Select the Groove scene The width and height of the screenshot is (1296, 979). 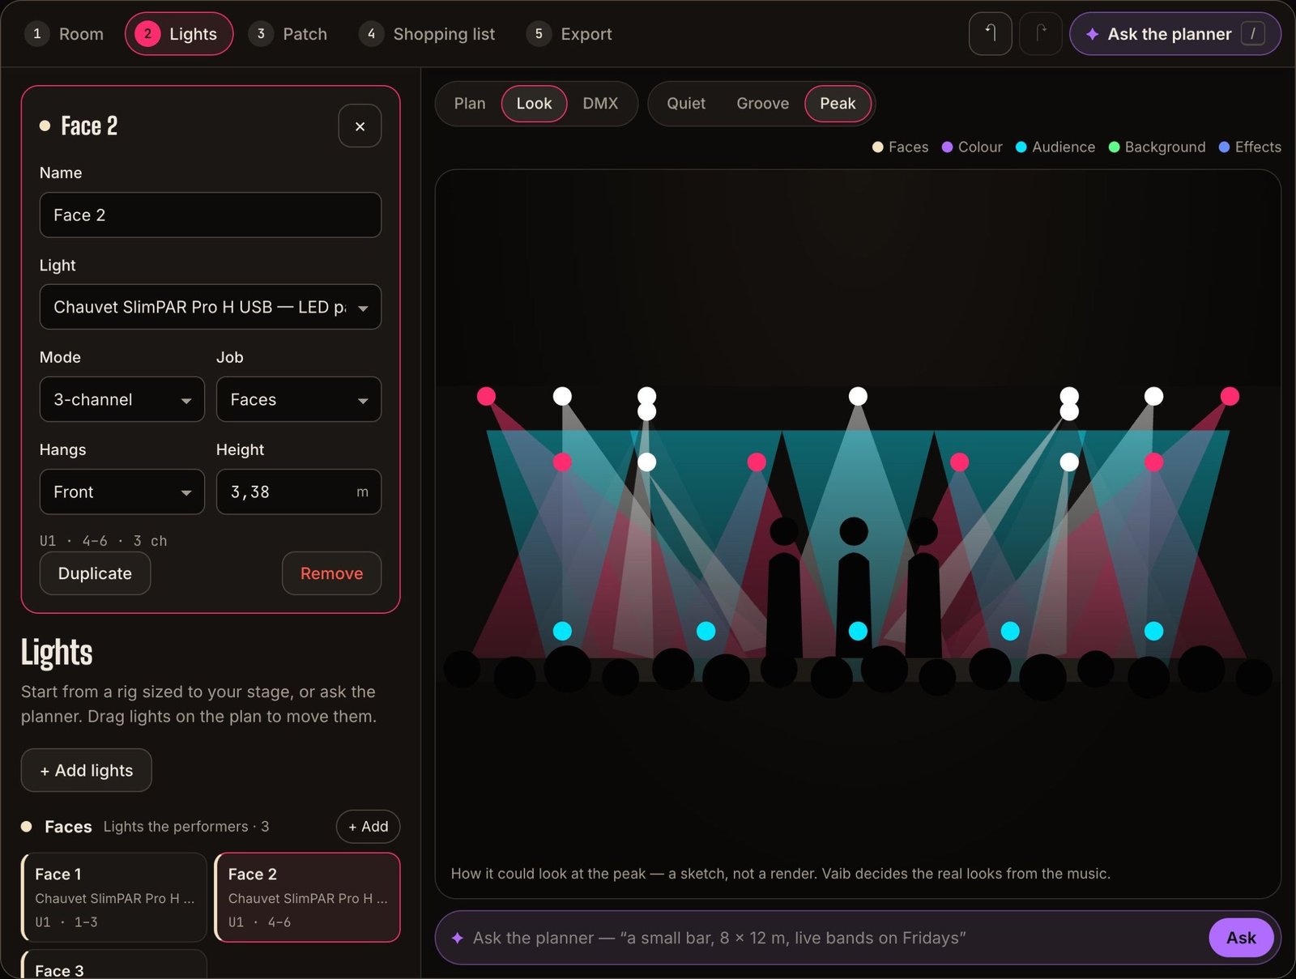click(x=762, y=104)
